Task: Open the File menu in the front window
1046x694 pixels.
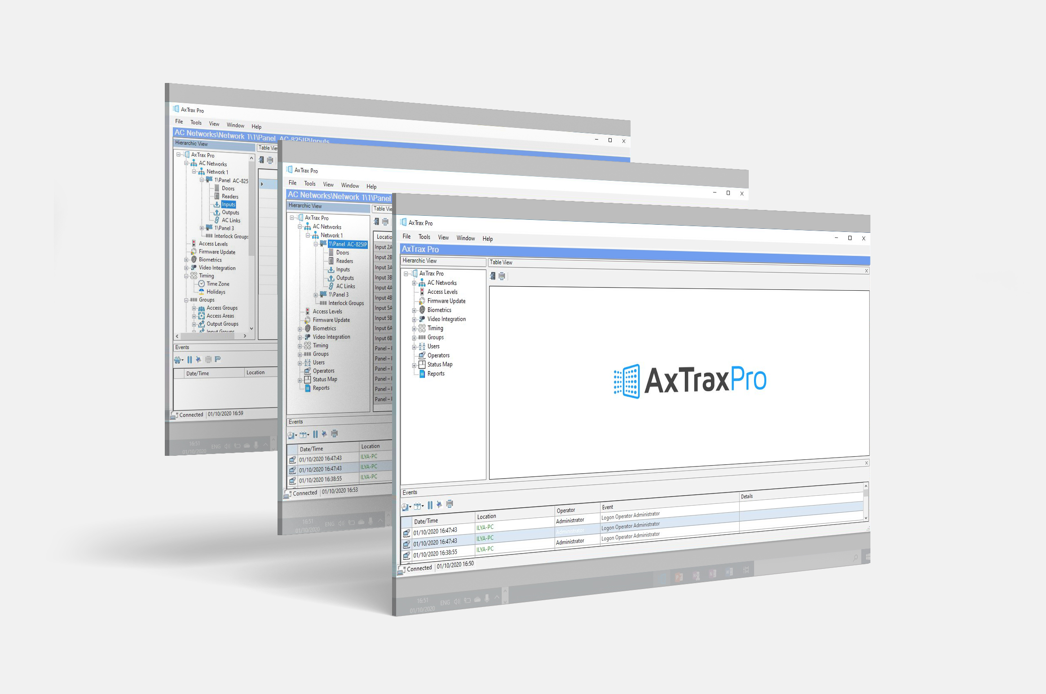Action: (406, 236)
